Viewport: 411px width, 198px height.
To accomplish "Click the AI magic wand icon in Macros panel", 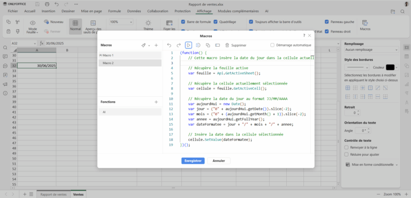I will click(x=143, y=45).
